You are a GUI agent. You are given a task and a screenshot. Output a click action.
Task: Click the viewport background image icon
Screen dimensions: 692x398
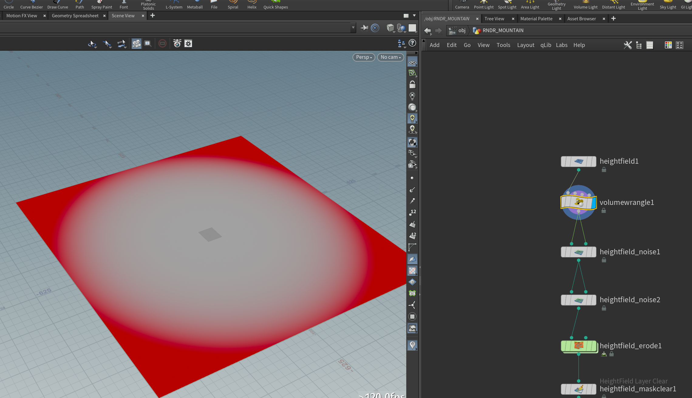tap(412, 328)
